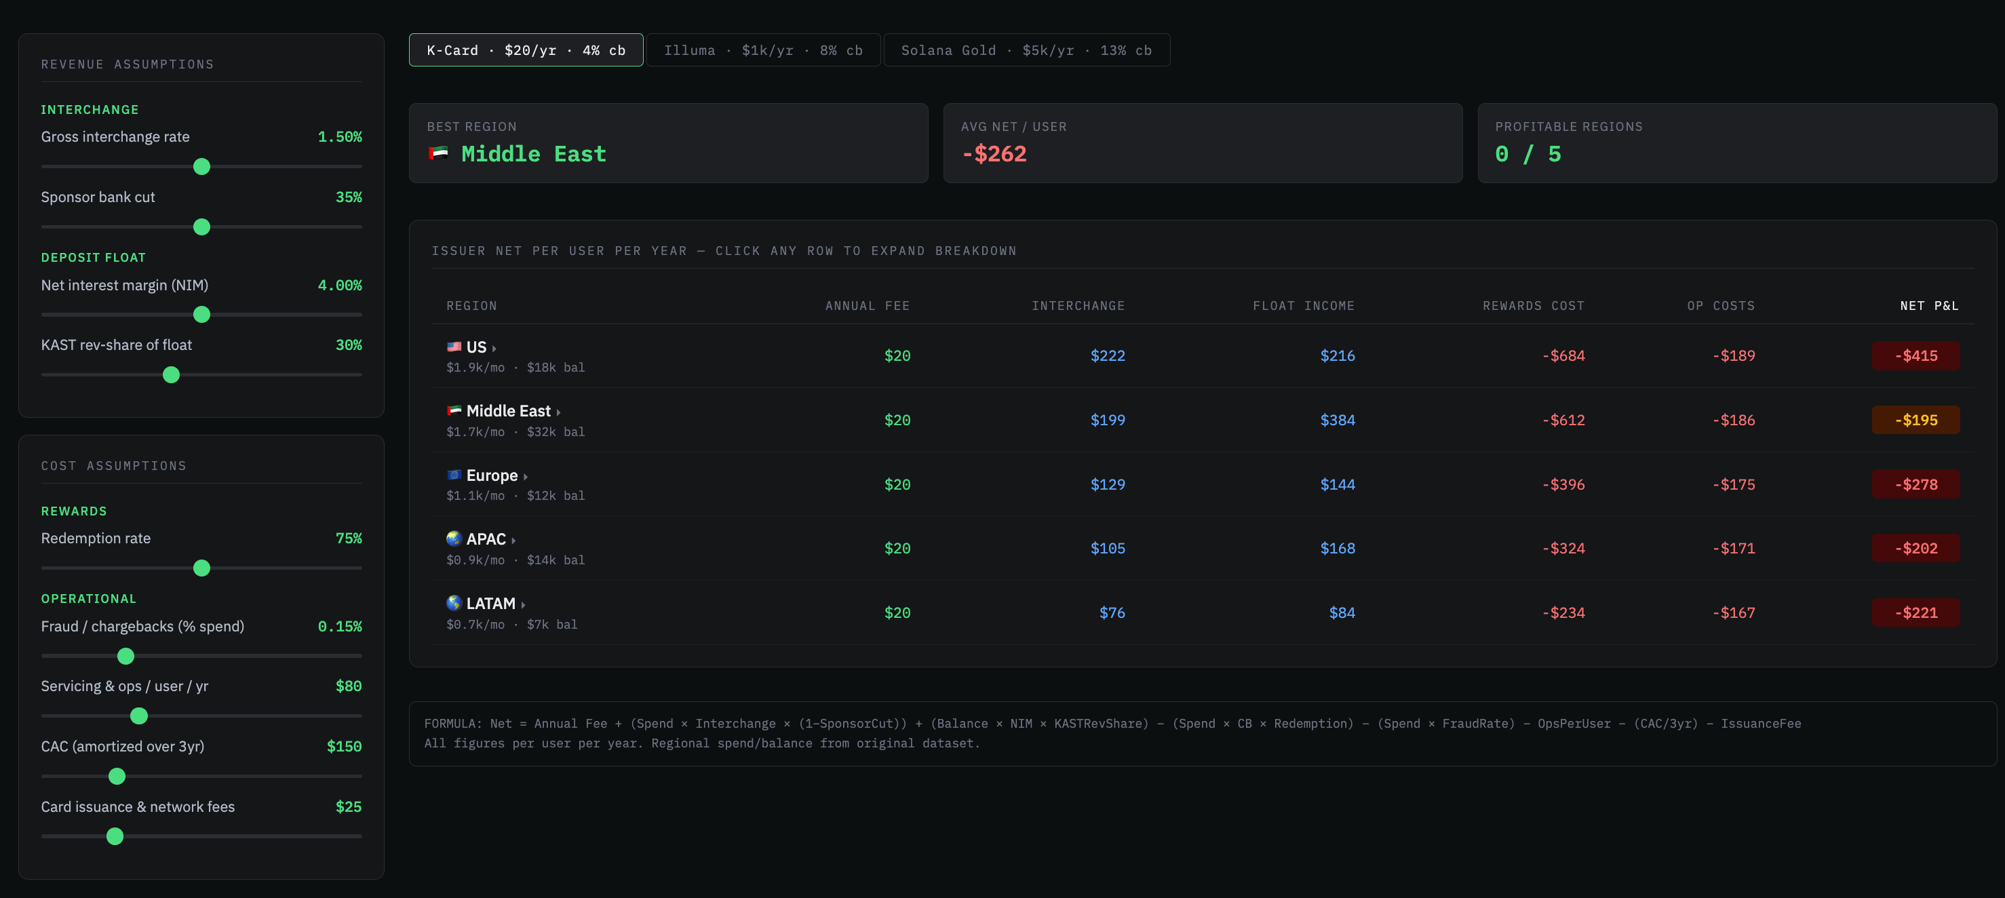Screen dimensions: 2005x898
Task: Expand the US row breakdown arrow
Action: (x=494, y=349)
